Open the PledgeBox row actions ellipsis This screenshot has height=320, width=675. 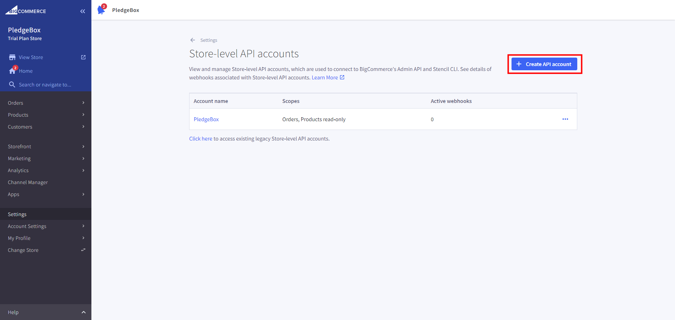[565, 119]
